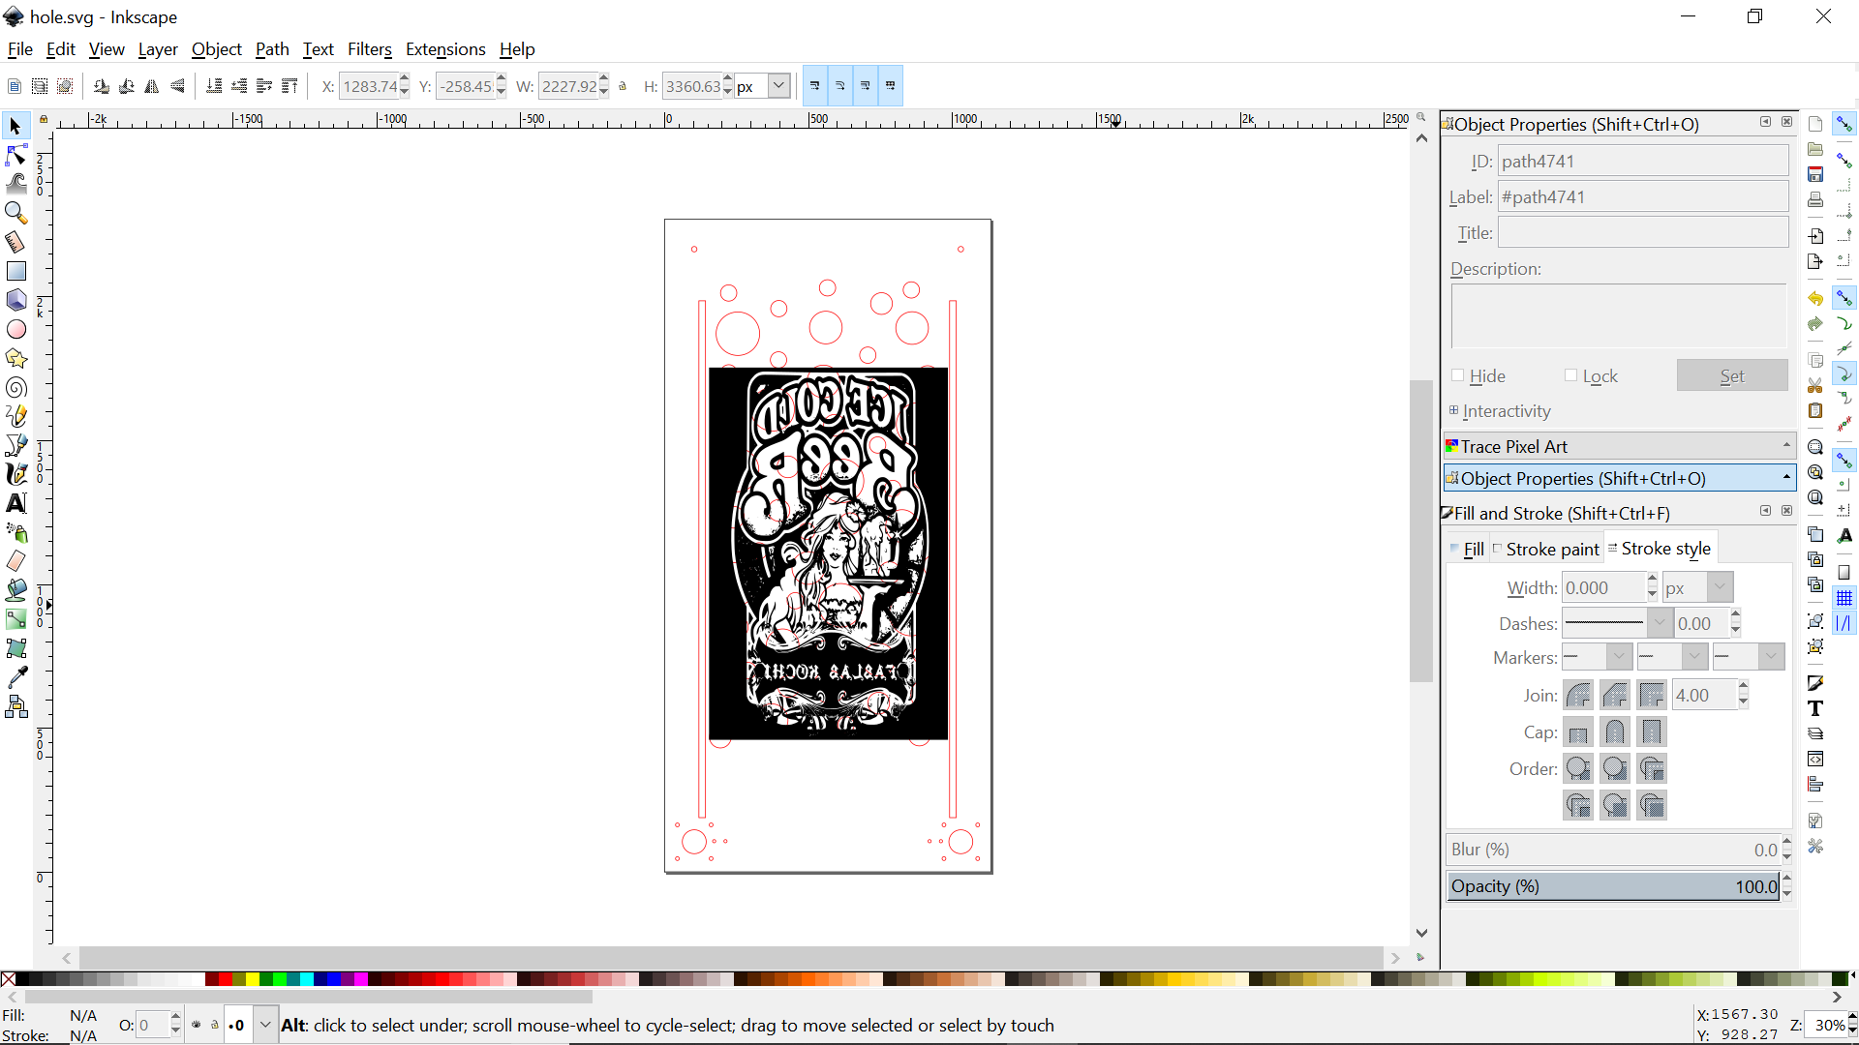Viewport: 1859px width, 1045px height.
Task: Toggle the Lock checkbox
Action: tap(1570, 375)
